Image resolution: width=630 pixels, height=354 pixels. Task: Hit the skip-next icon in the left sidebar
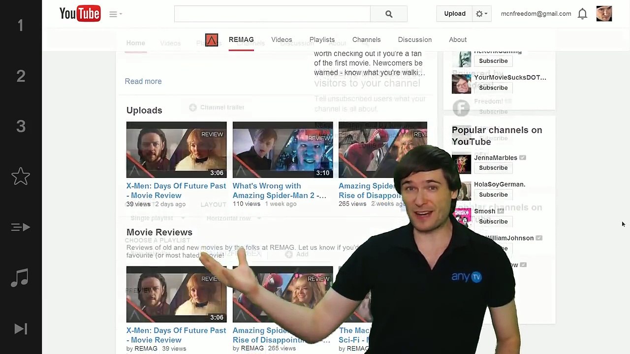pos(21,329)
